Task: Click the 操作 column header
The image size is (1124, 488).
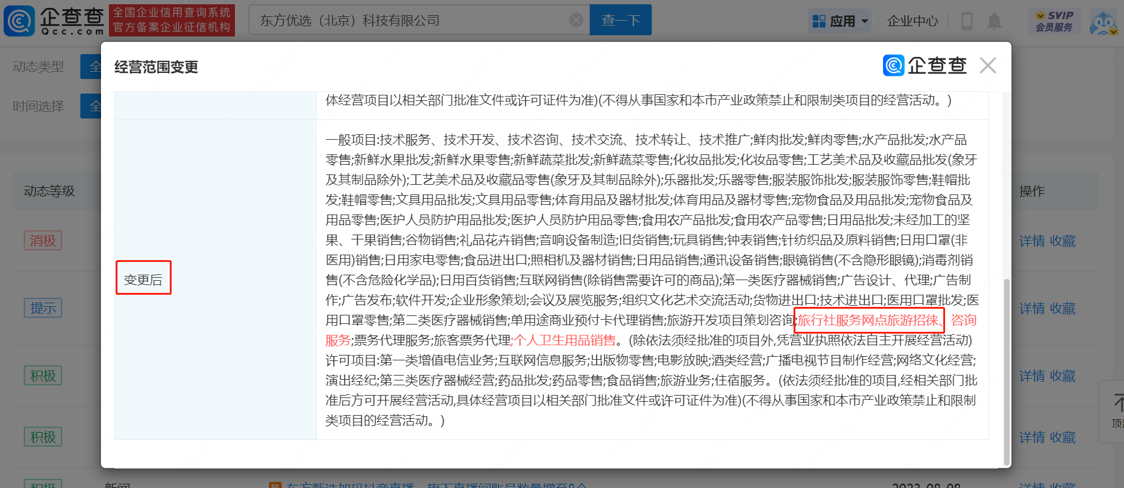Action: [1032, 191]
